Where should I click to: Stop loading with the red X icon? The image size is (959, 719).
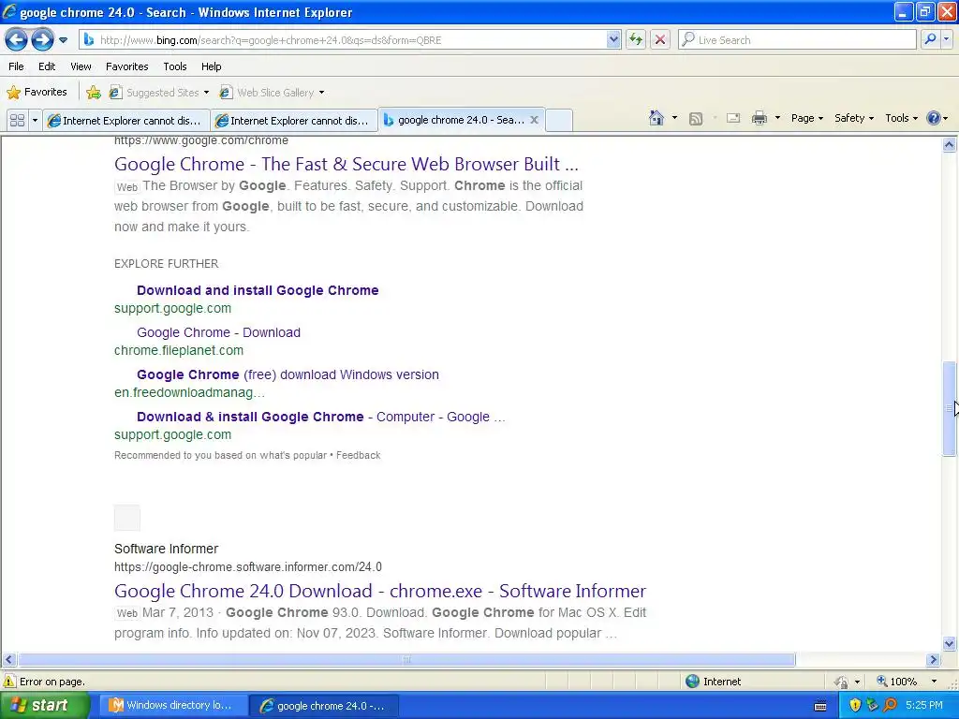[660, 40]
